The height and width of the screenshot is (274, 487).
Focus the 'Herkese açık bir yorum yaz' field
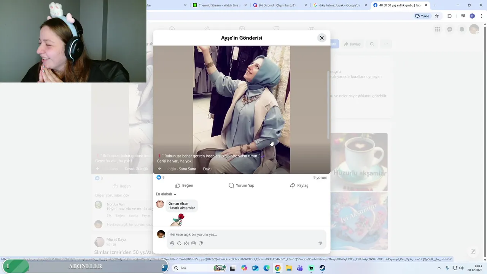pos(246,234)
